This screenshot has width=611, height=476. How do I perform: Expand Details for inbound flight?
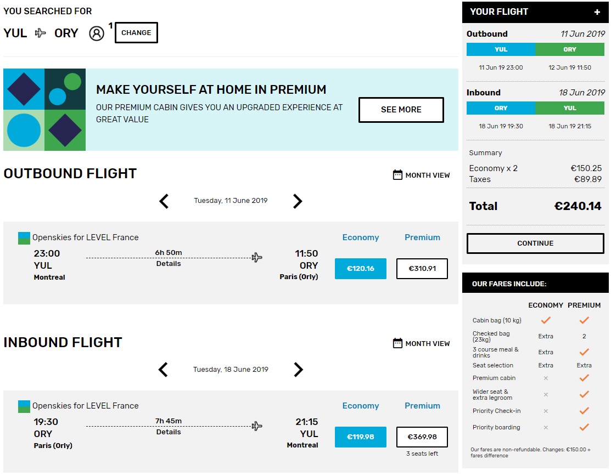(169, 432)
